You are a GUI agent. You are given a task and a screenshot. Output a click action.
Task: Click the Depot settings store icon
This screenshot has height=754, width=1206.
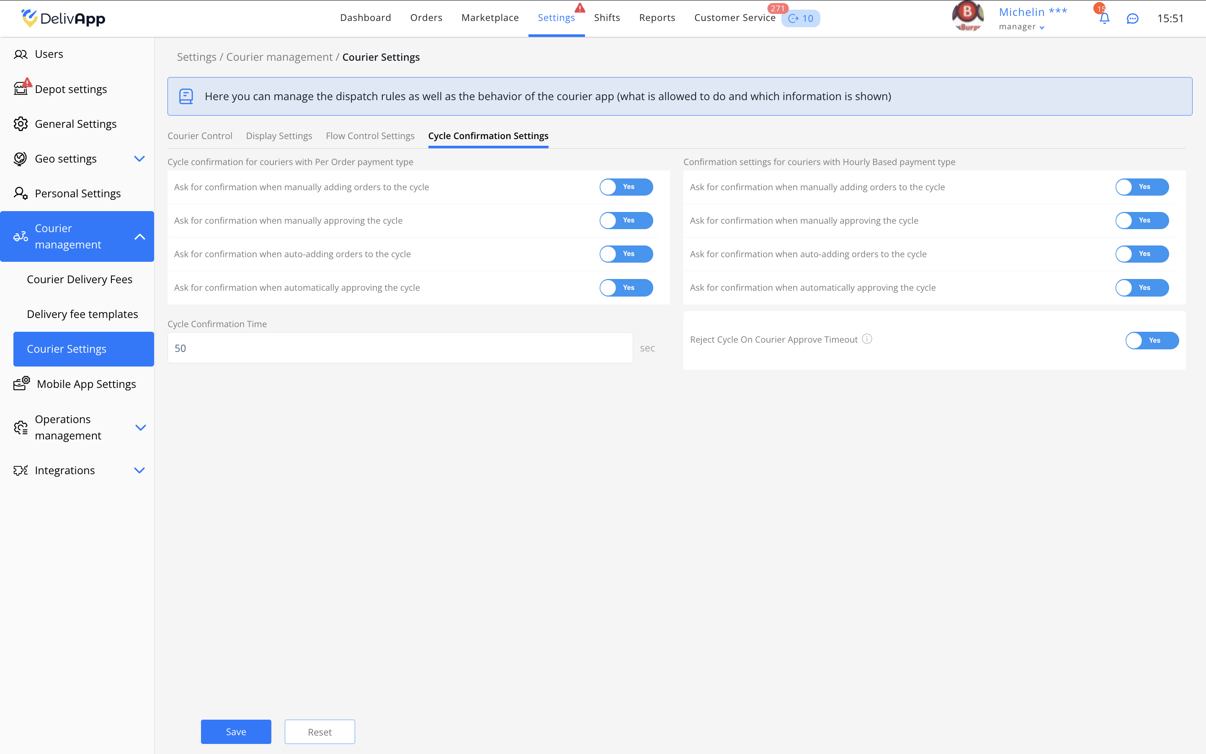coord(21,89)
